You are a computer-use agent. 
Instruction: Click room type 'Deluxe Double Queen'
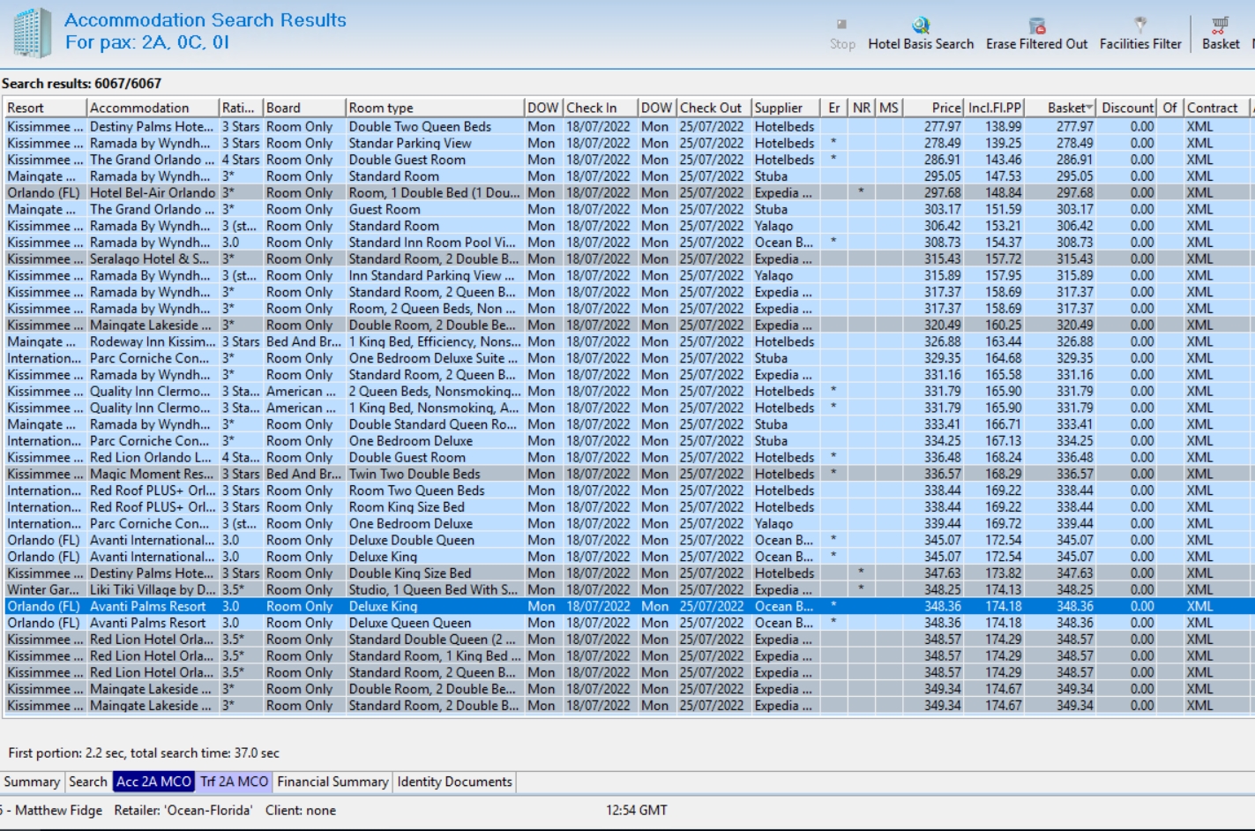click(411, 540)
